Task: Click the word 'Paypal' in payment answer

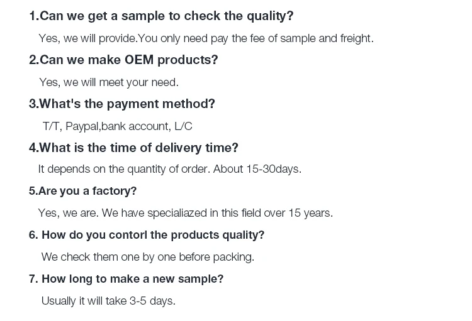Action: coord(82,126)
